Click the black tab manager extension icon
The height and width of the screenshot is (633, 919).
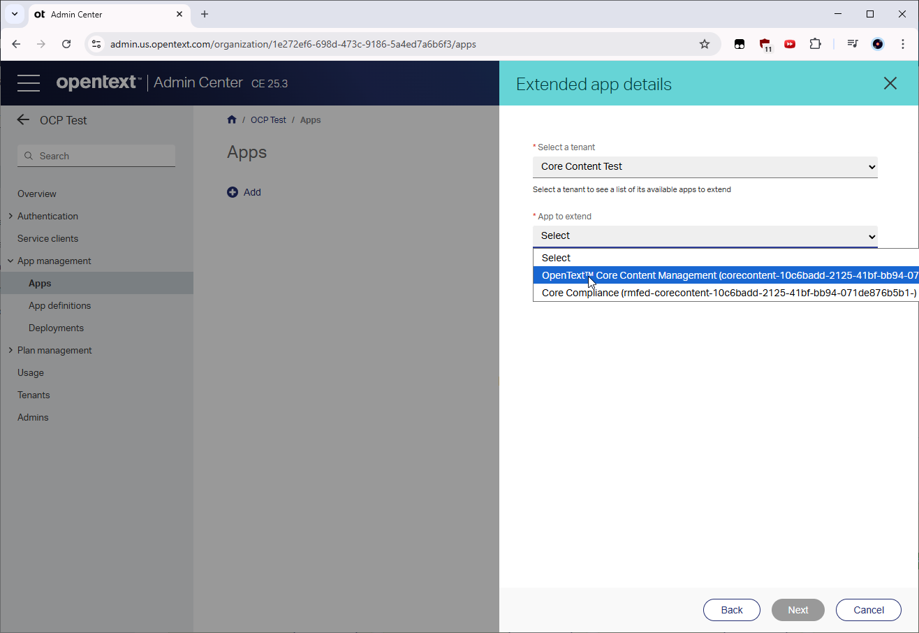(740, 44)
